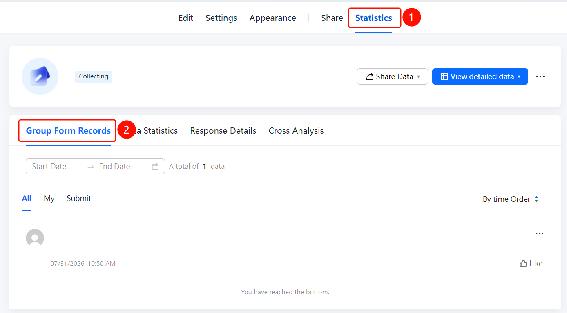Image resolution: width=567 pixels, height=313 pixels.
Task: Expand the Share Data dropdown arrow
Action: (418, 77)
